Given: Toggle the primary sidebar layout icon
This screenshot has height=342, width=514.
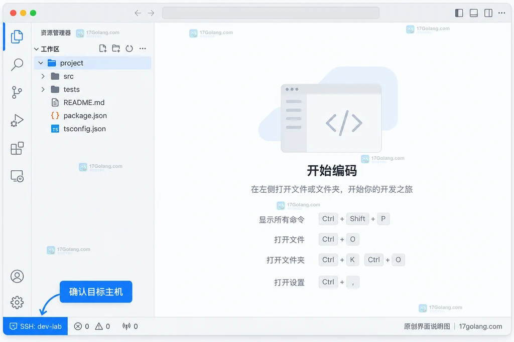Looking at the screenshot, I should 459,13.
